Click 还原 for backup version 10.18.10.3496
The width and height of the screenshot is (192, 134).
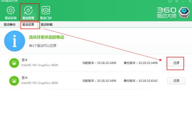click(176, 63)
